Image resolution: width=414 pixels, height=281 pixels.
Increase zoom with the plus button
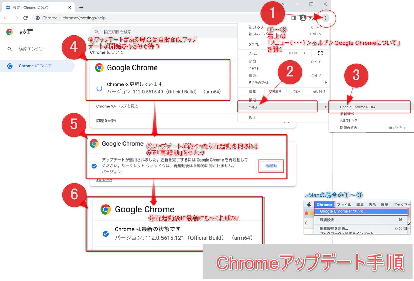click(304, 53)
